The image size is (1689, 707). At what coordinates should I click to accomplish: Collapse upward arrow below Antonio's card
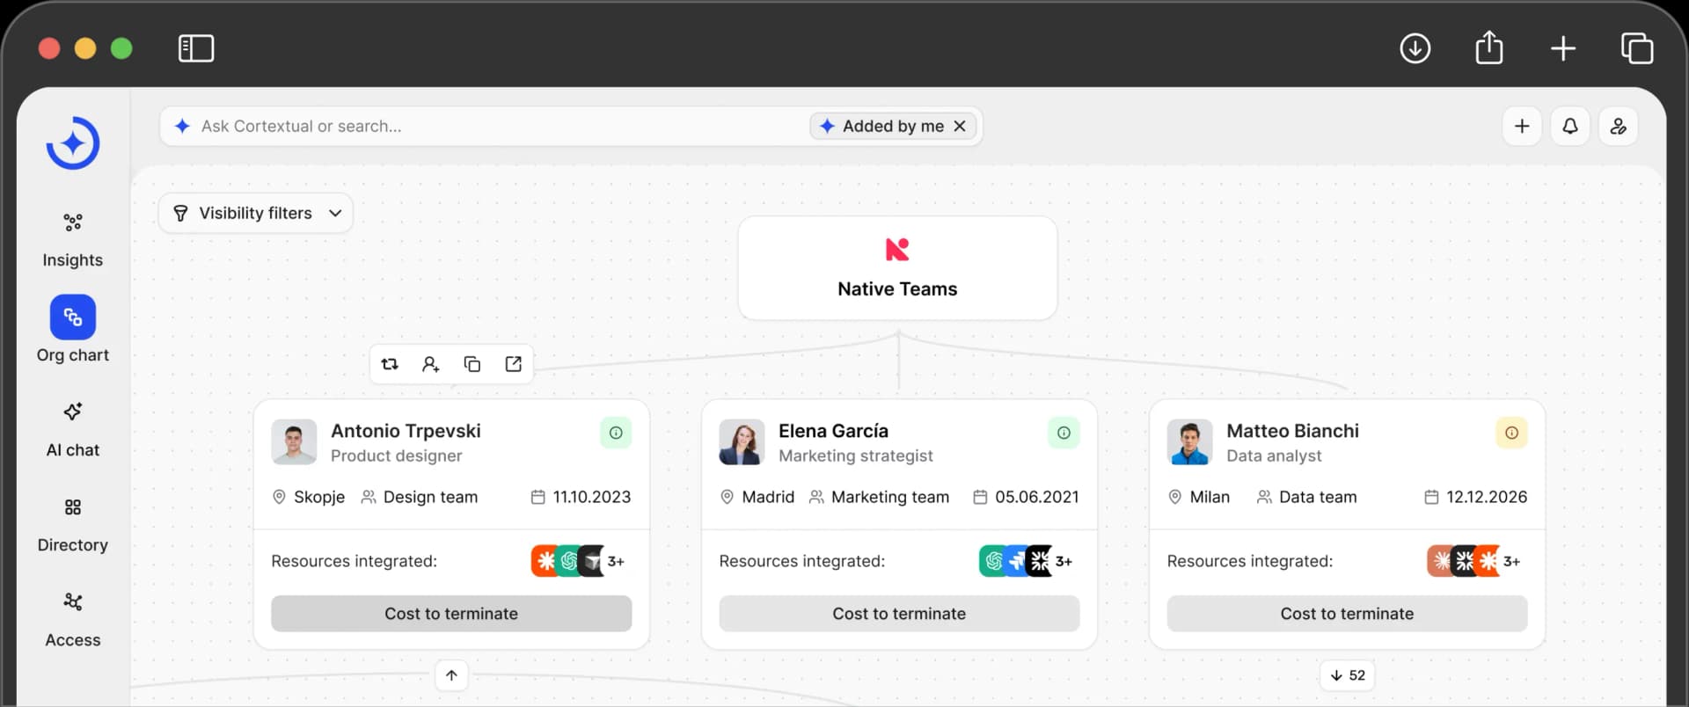click(x=451, y=675)
